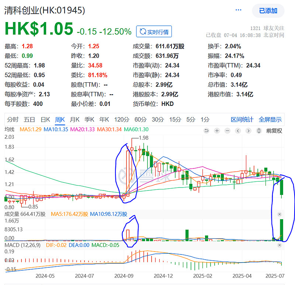This screenshot has width=295, height=285.
Task: Select the 30分 tab
Action: coord(158,120)
